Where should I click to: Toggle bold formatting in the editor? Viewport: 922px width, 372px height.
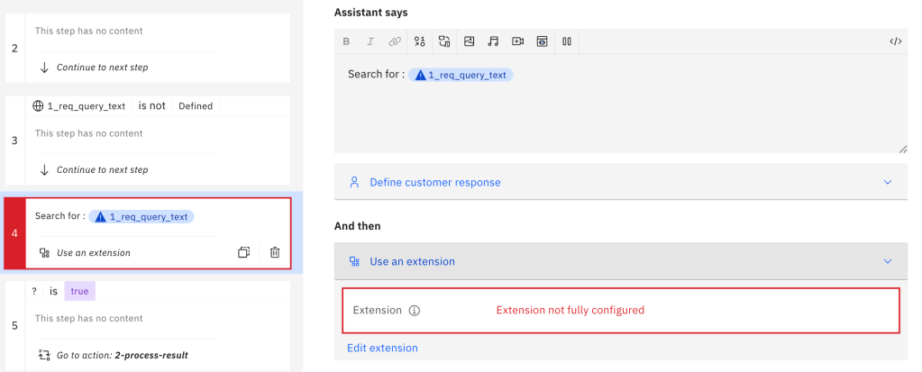pos(346,41)
